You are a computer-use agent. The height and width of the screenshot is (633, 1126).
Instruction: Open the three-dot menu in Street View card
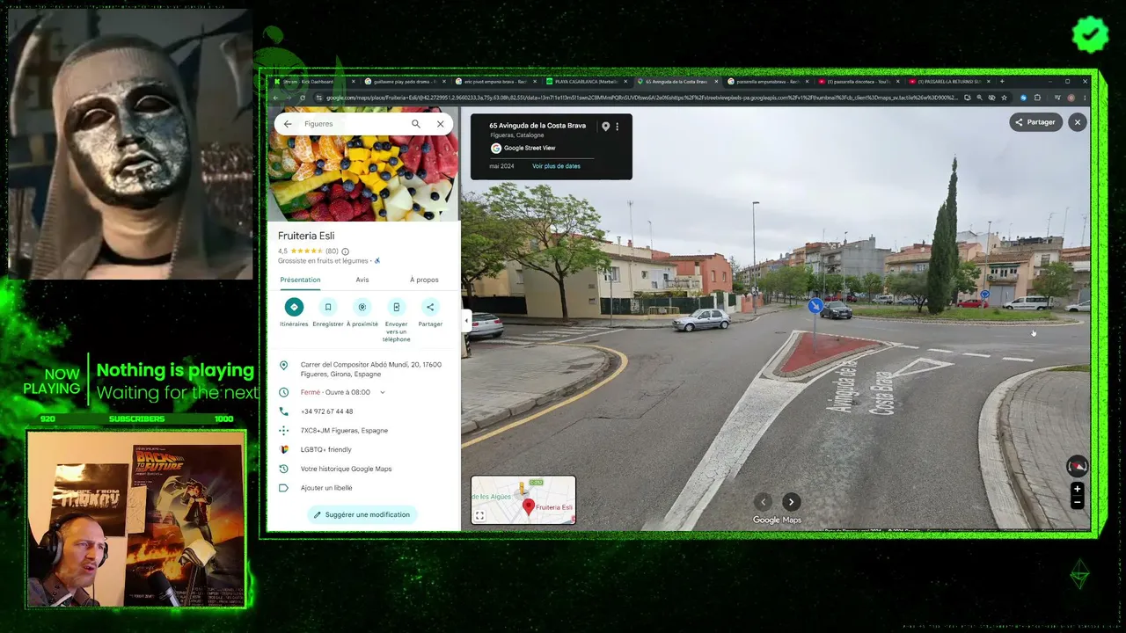[617, 127]
